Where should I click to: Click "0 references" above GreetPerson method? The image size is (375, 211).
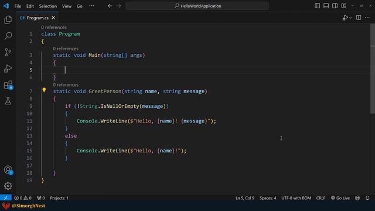(x=66, y=84)
